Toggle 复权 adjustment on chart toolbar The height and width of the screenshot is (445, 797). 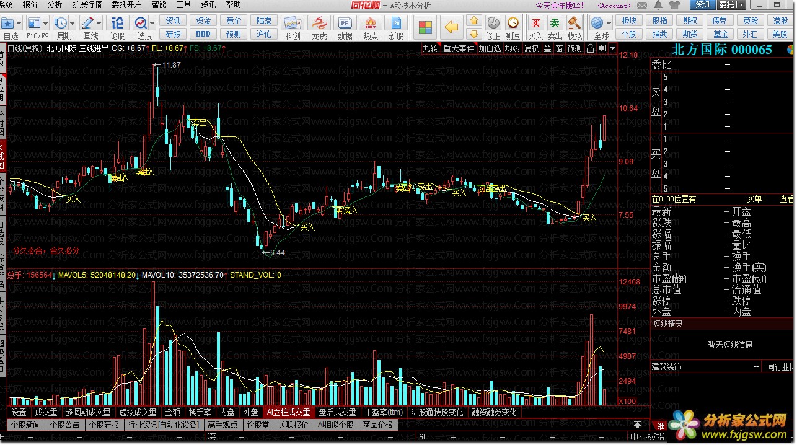click(x=532, y=48)
